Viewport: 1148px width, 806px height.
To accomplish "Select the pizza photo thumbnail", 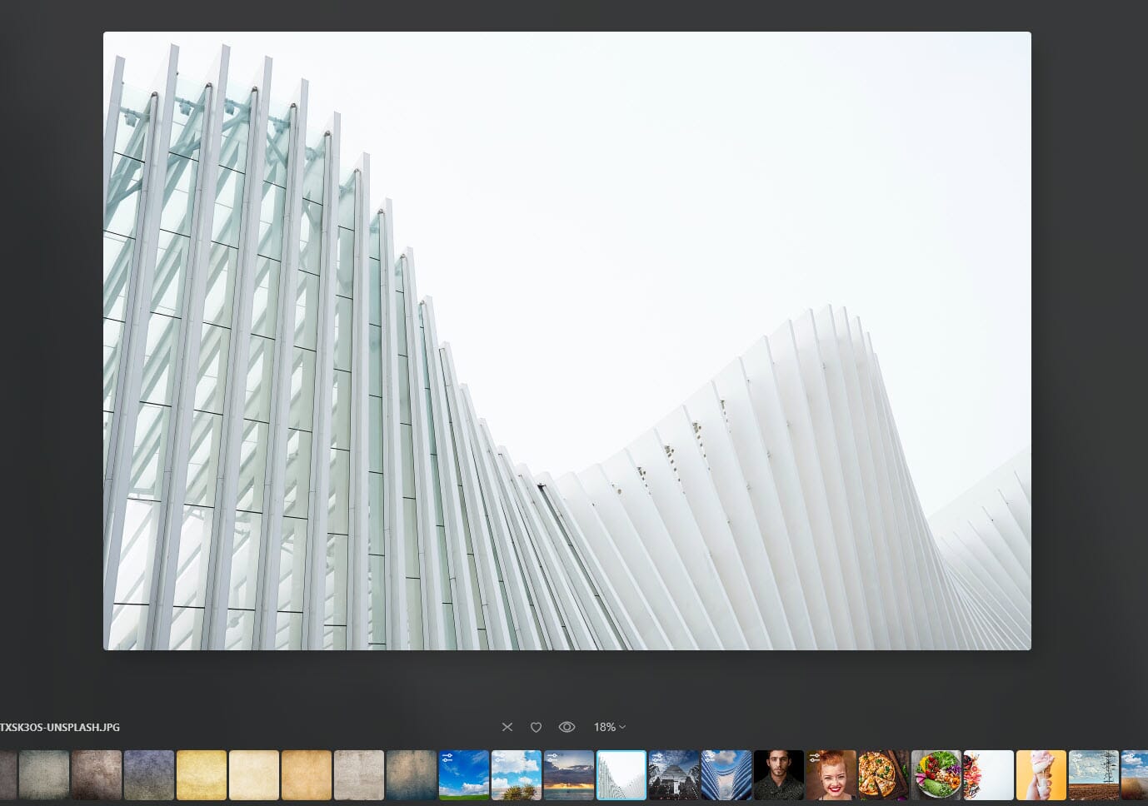I will coord(884,775).
